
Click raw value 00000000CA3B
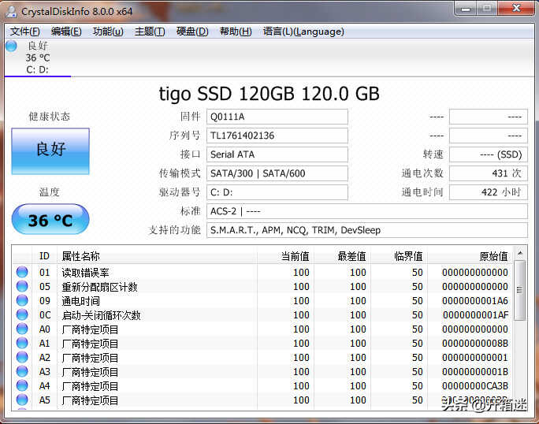click(x=475, y=386)
